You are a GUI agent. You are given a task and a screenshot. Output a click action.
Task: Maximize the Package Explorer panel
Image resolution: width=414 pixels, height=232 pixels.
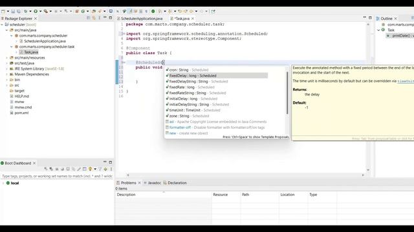pos(111,17)
